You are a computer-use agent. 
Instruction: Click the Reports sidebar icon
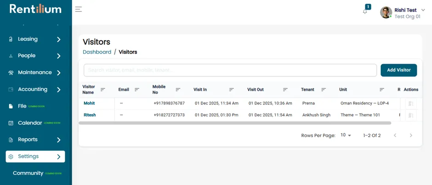pyautogui.click(x=11, y=140)
